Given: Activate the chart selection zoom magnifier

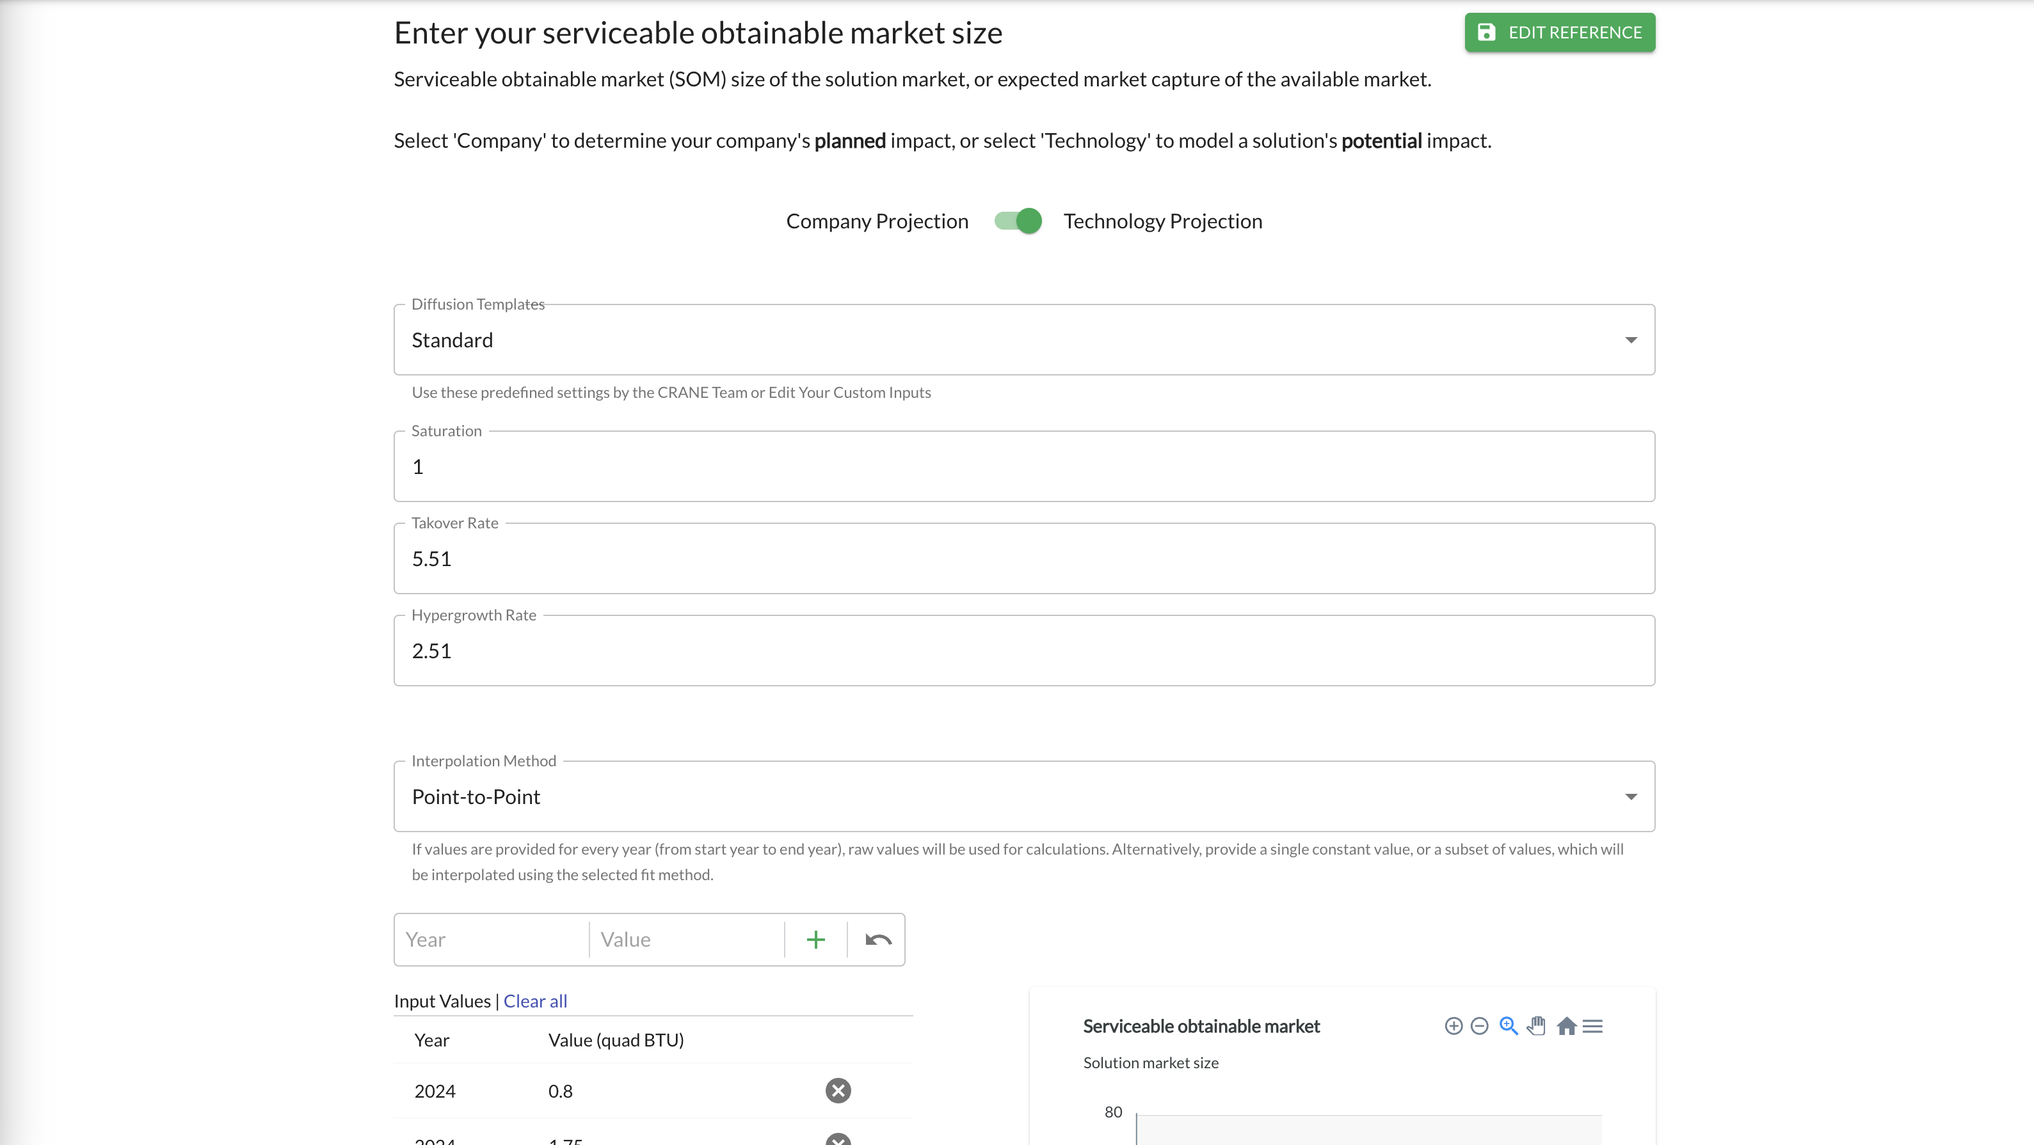Looking at the screenshot, I should coord(1508,1026).
